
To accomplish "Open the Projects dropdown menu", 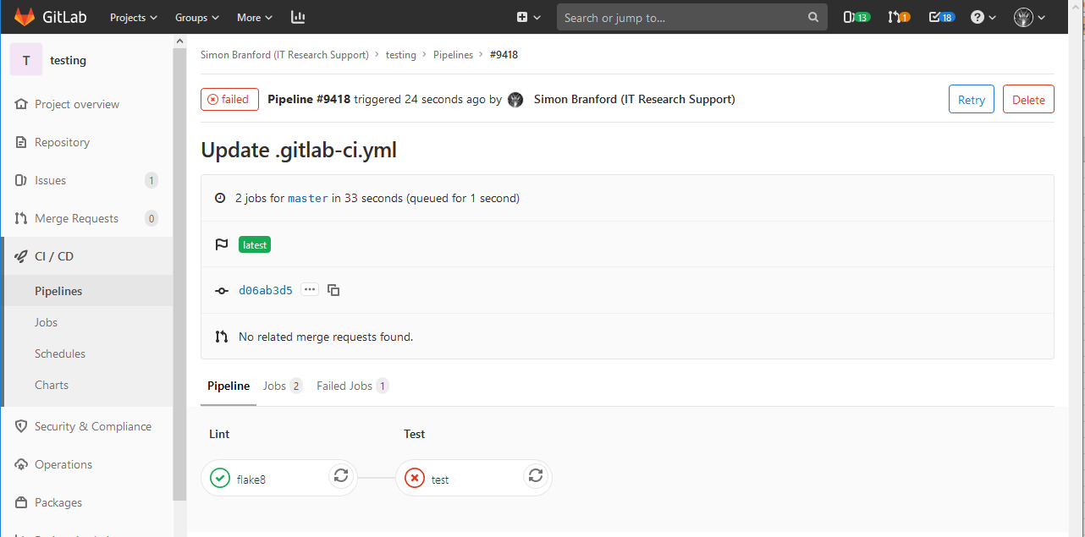I will pos(134,17).
